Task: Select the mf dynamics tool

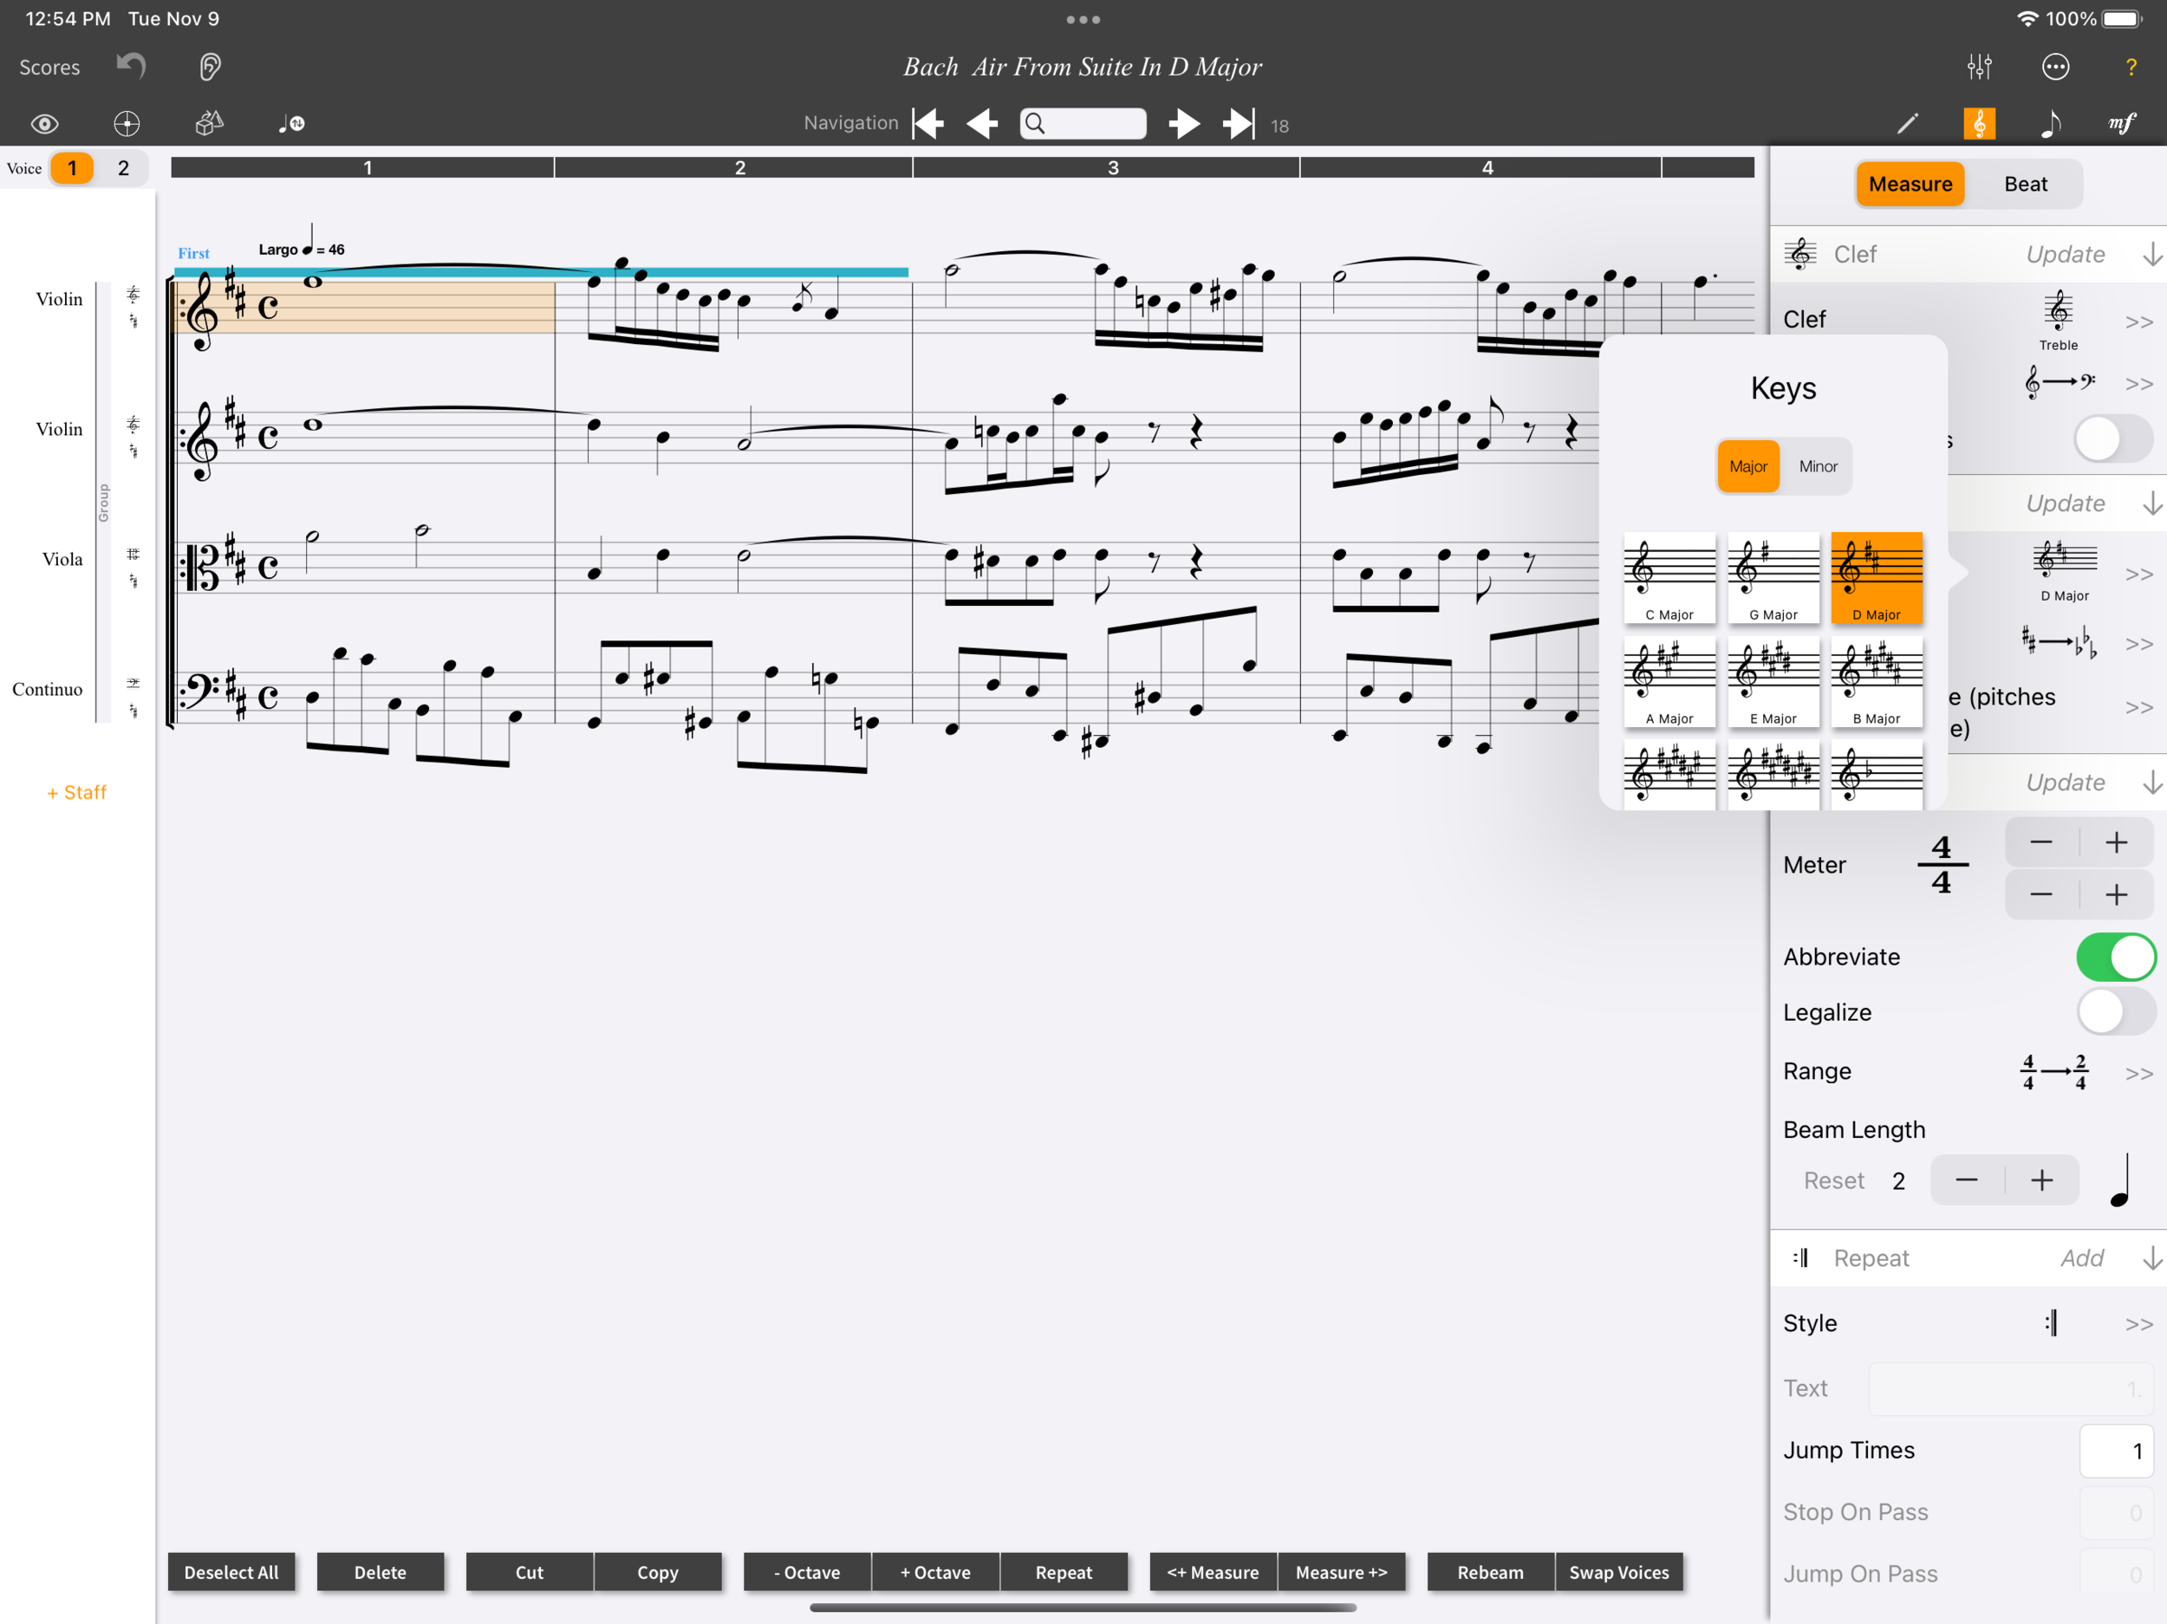Action: coord(2122,123)
